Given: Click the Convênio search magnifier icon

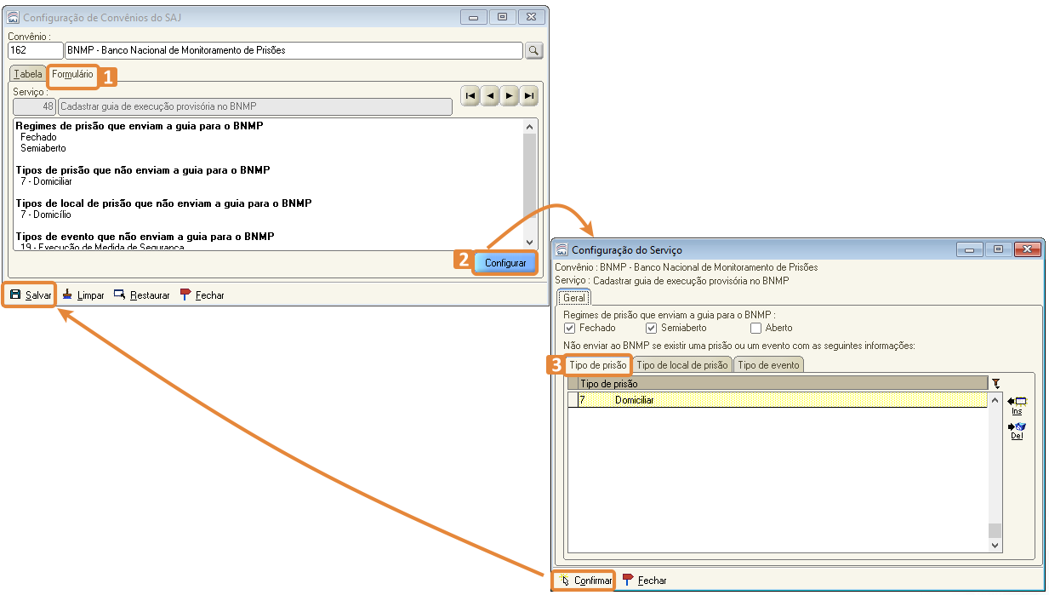Looking at the screenshot, I should [533, 51].
